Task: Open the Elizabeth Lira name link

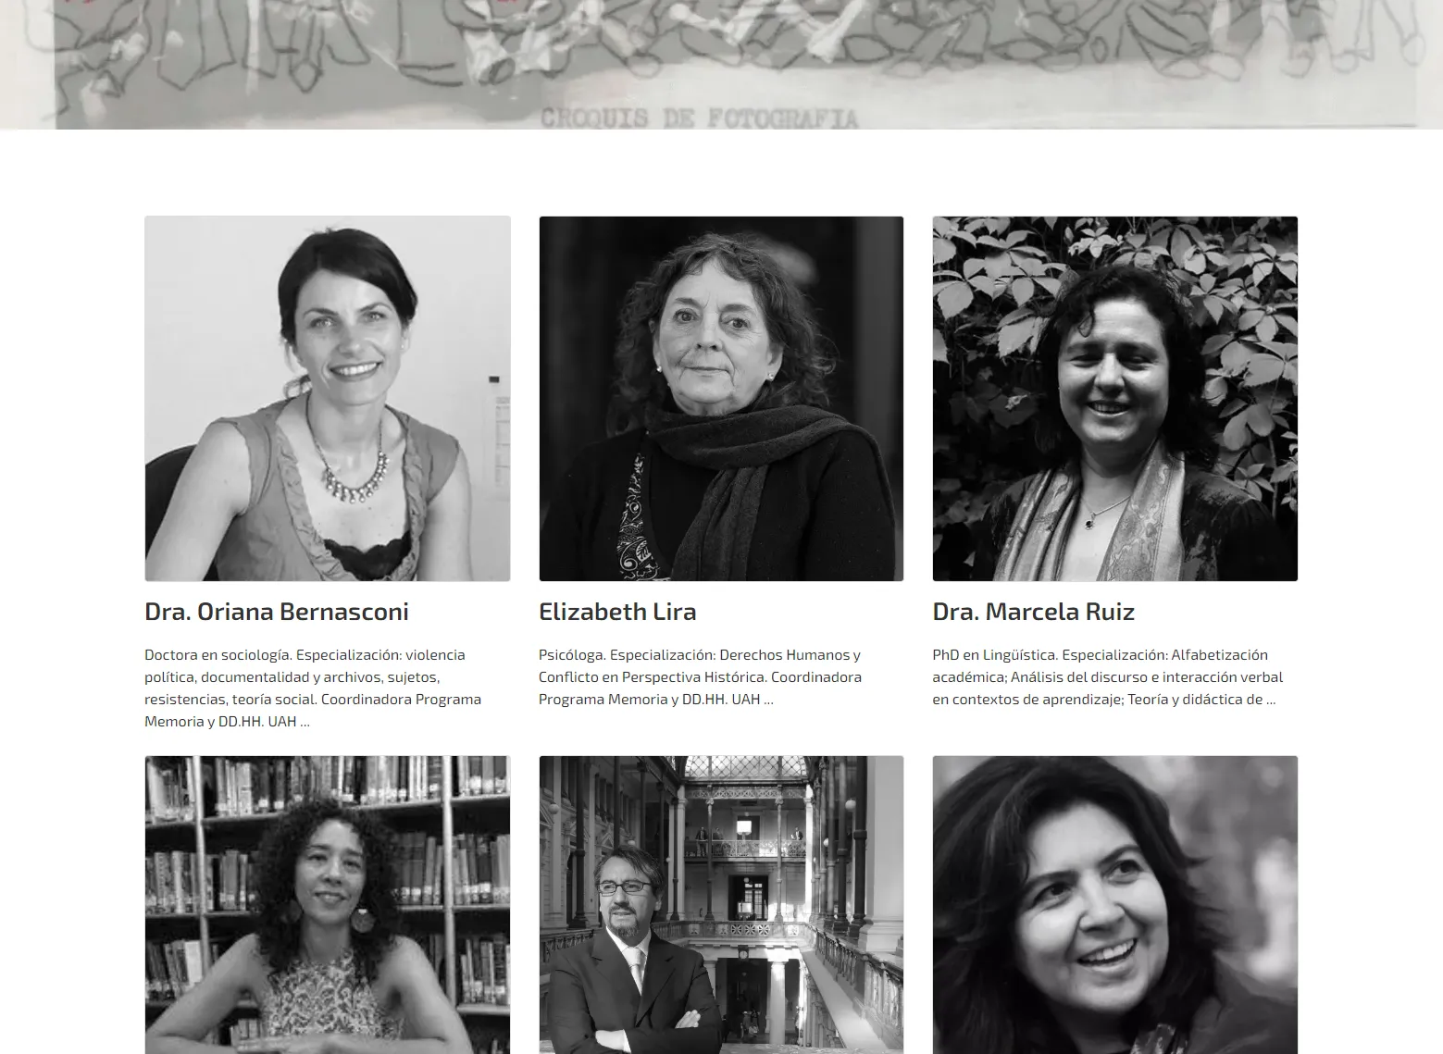Action: pyautogui.click(x=617, y=612)
